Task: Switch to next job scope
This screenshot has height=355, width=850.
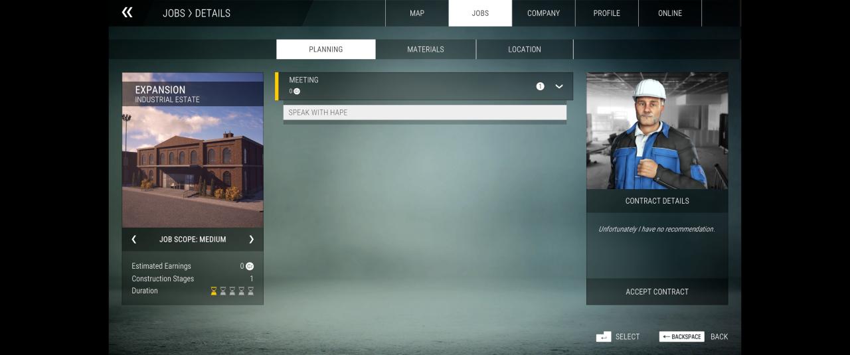Action: click(x=251, y=240)
